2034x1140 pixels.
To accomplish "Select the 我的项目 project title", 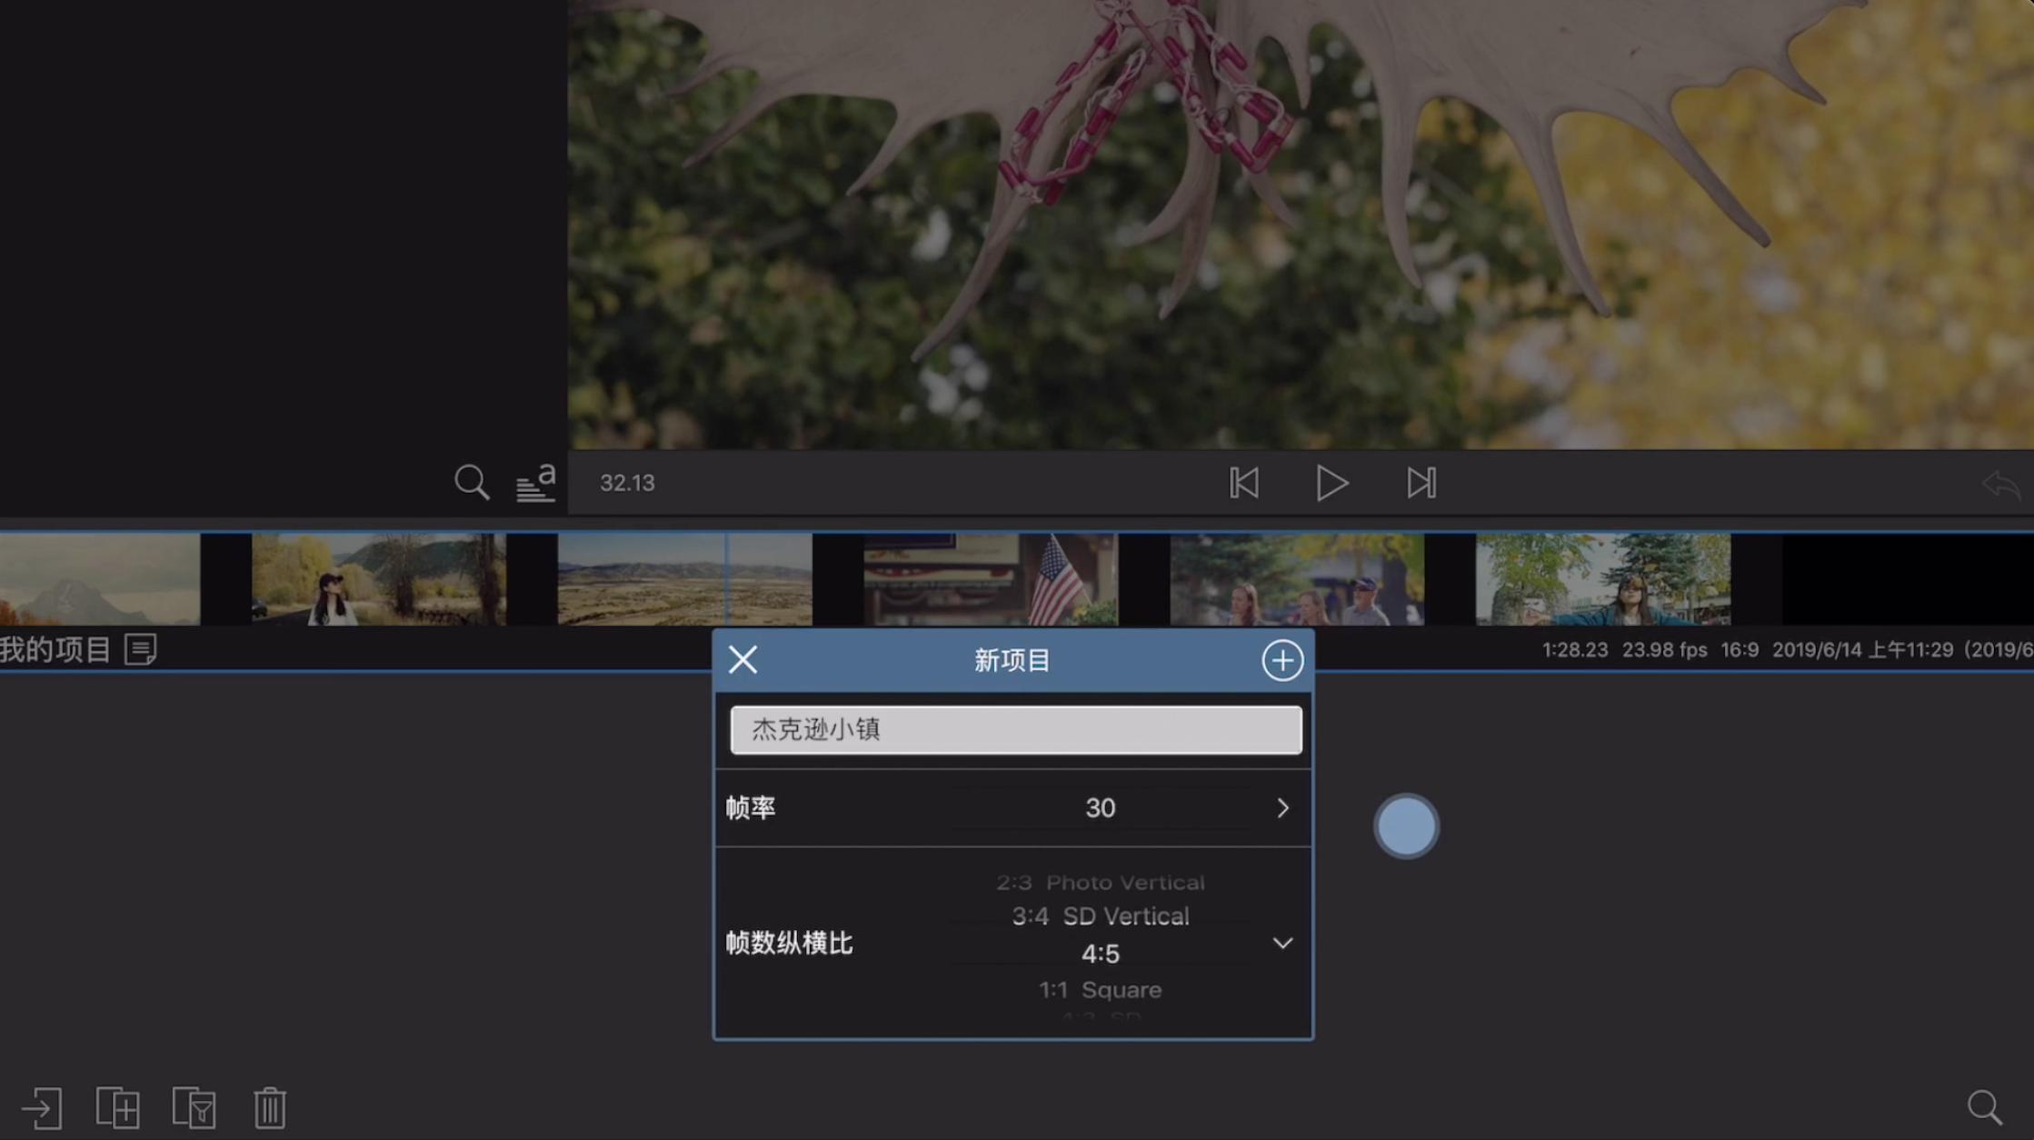I will 55,648.
